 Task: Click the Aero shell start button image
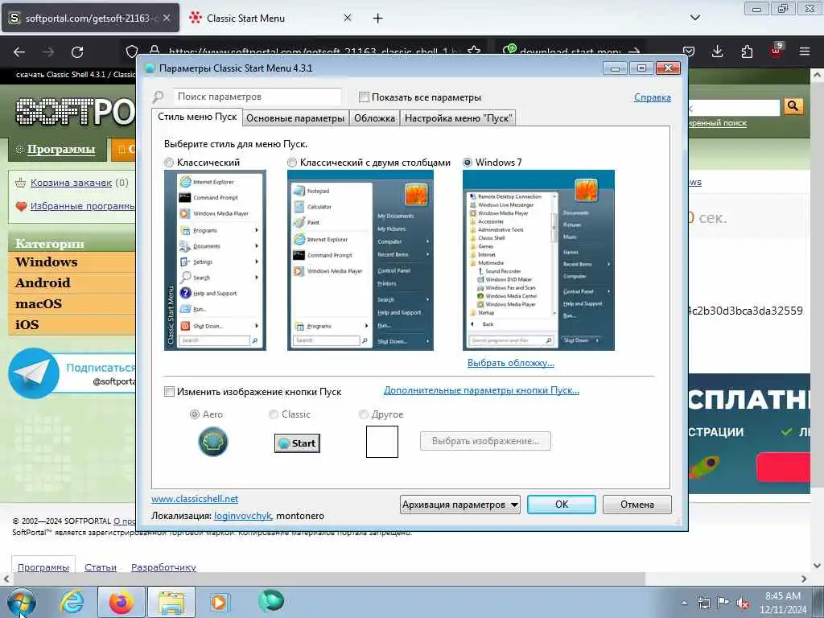pyautogui.click(x=212, y=442)
